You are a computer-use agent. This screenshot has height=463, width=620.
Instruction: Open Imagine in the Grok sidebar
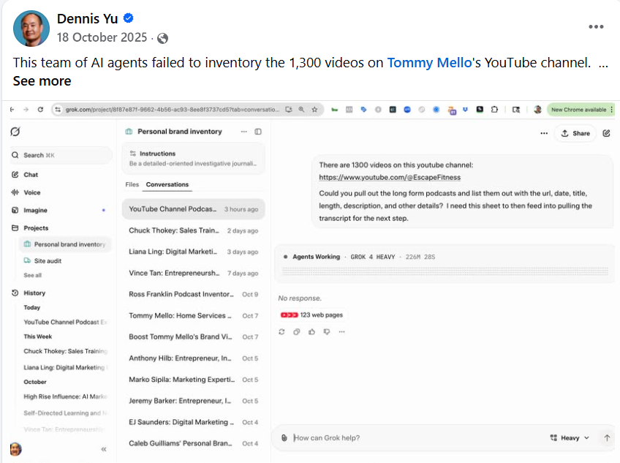(x=35, y=210)
